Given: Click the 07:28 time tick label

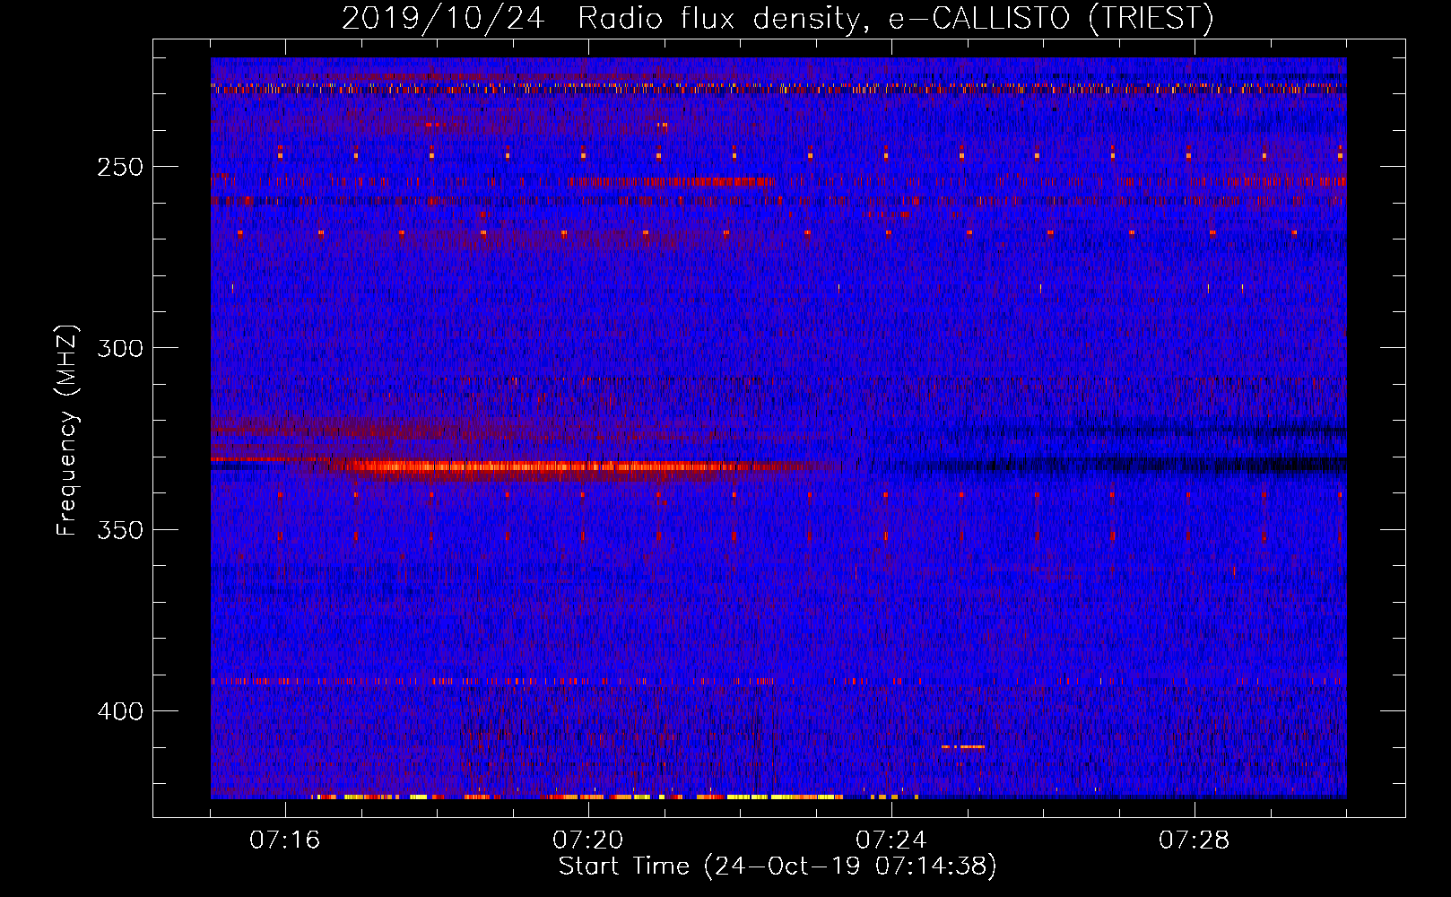Looking at the screenshot, I should [1195, 840].
